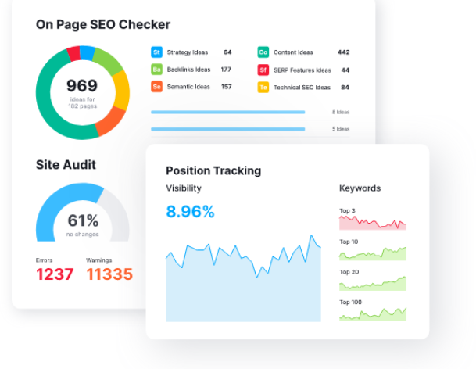476x369 pixels.
Task: Click the blue St Strategy Ideas icon
Action: pyautogui.click(x=156, y=52)
